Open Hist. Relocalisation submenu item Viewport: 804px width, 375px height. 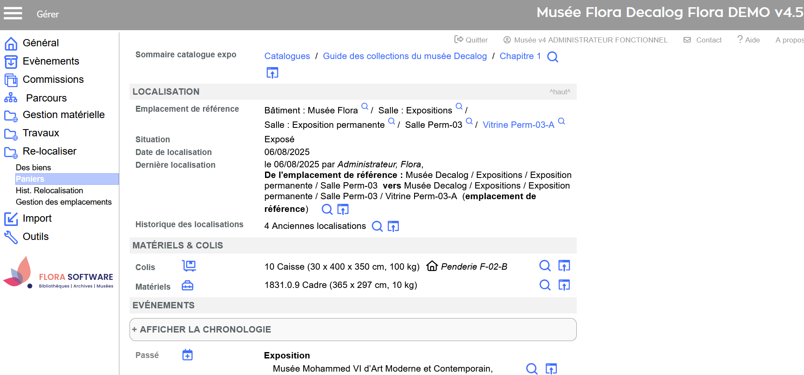[x=49, y=191]
